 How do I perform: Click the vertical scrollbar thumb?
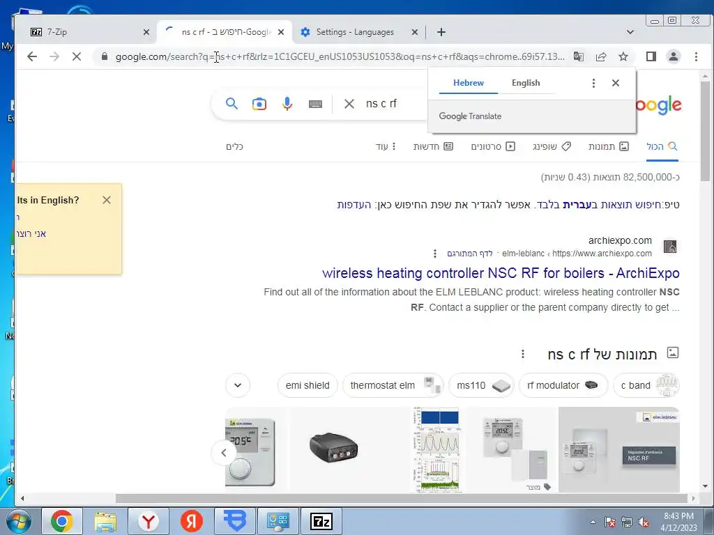[x=706, y=131]
